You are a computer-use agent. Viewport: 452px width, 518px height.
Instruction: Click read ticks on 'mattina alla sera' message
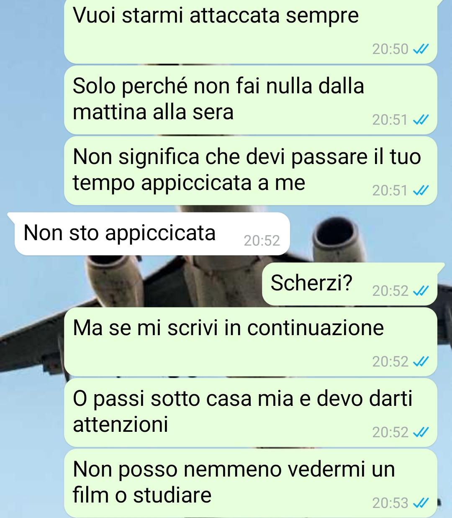click(x=421, y=120)
